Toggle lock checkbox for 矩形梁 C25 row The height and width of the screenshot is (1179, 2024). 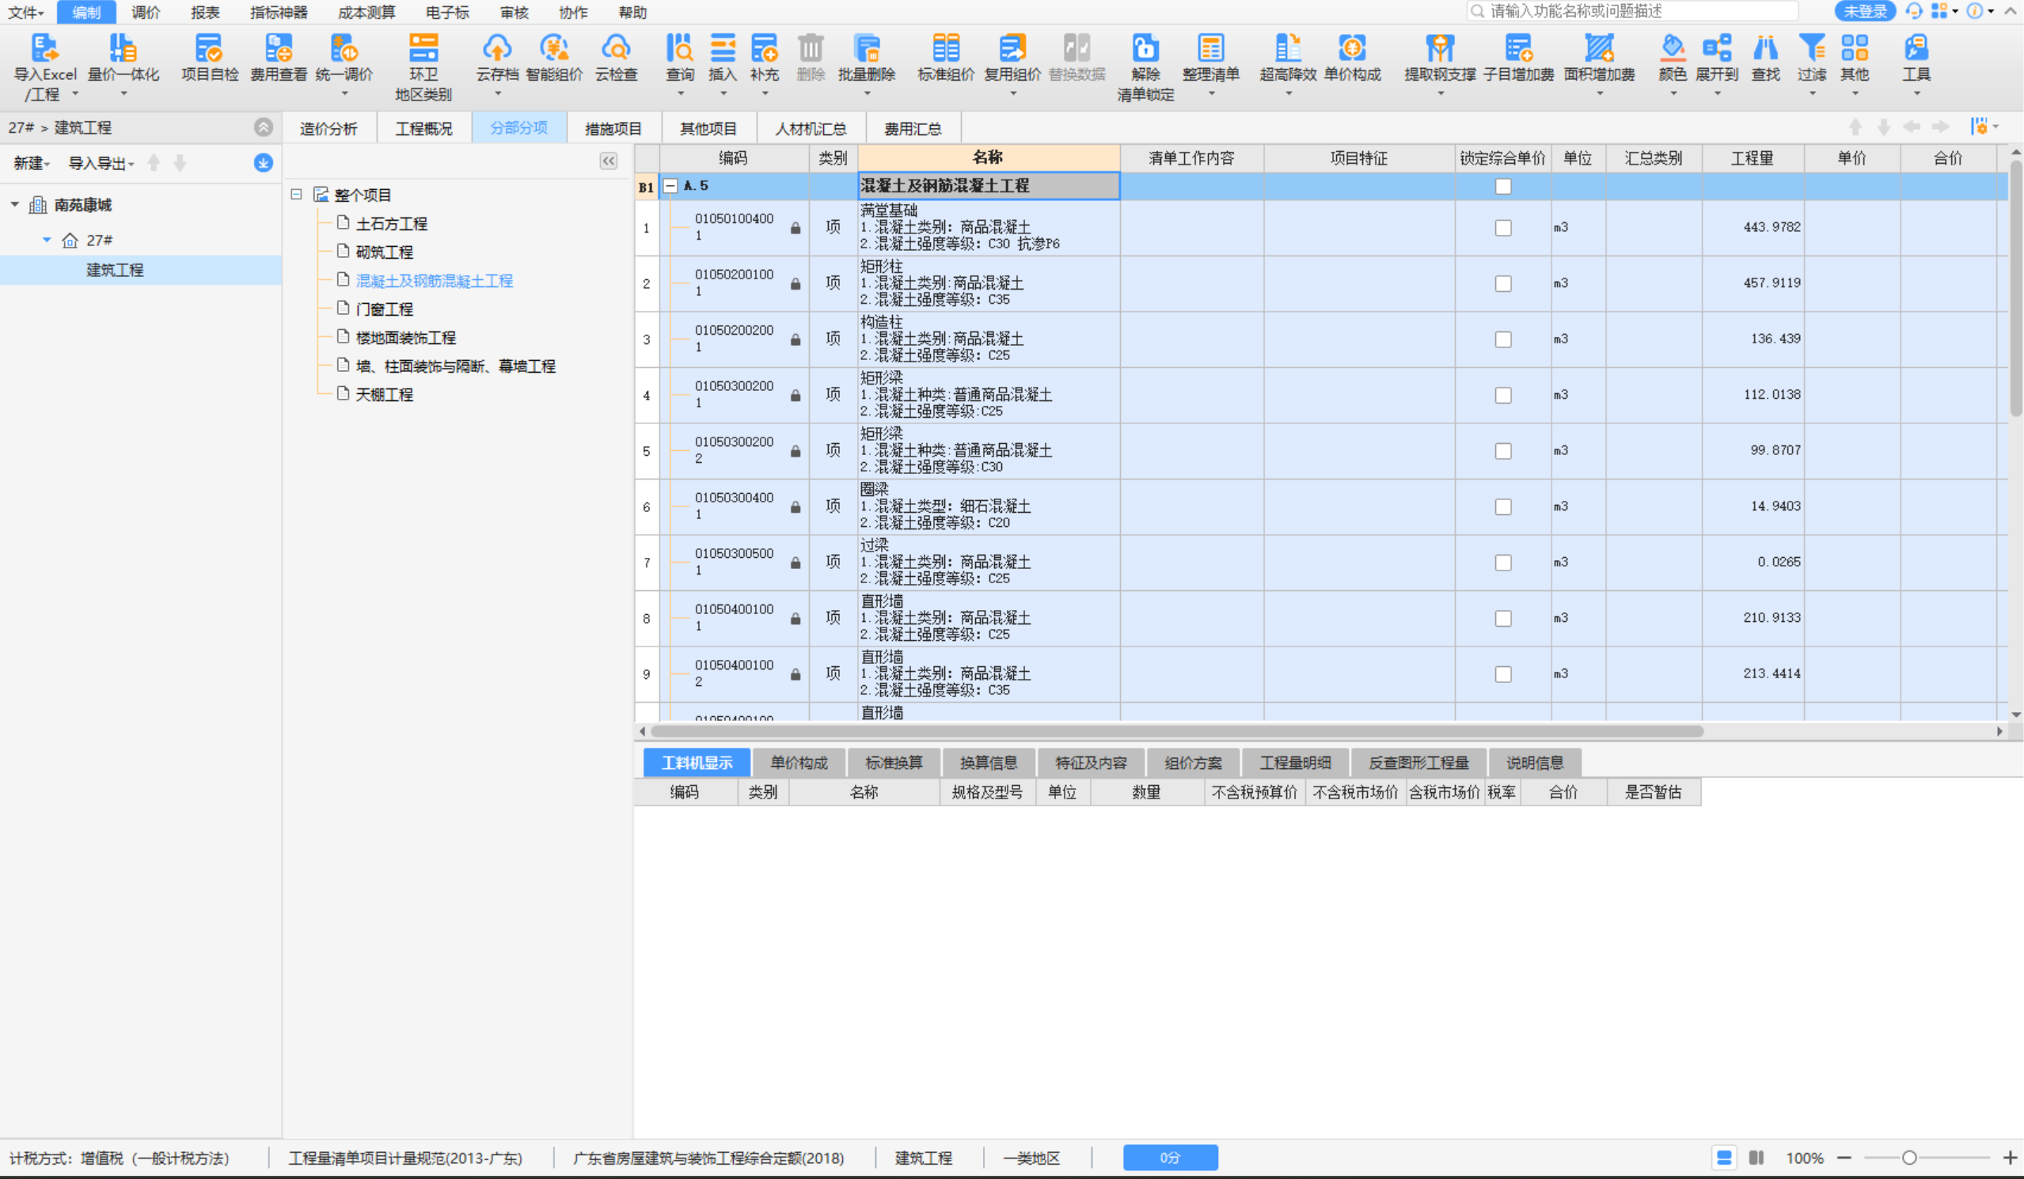1502,395
